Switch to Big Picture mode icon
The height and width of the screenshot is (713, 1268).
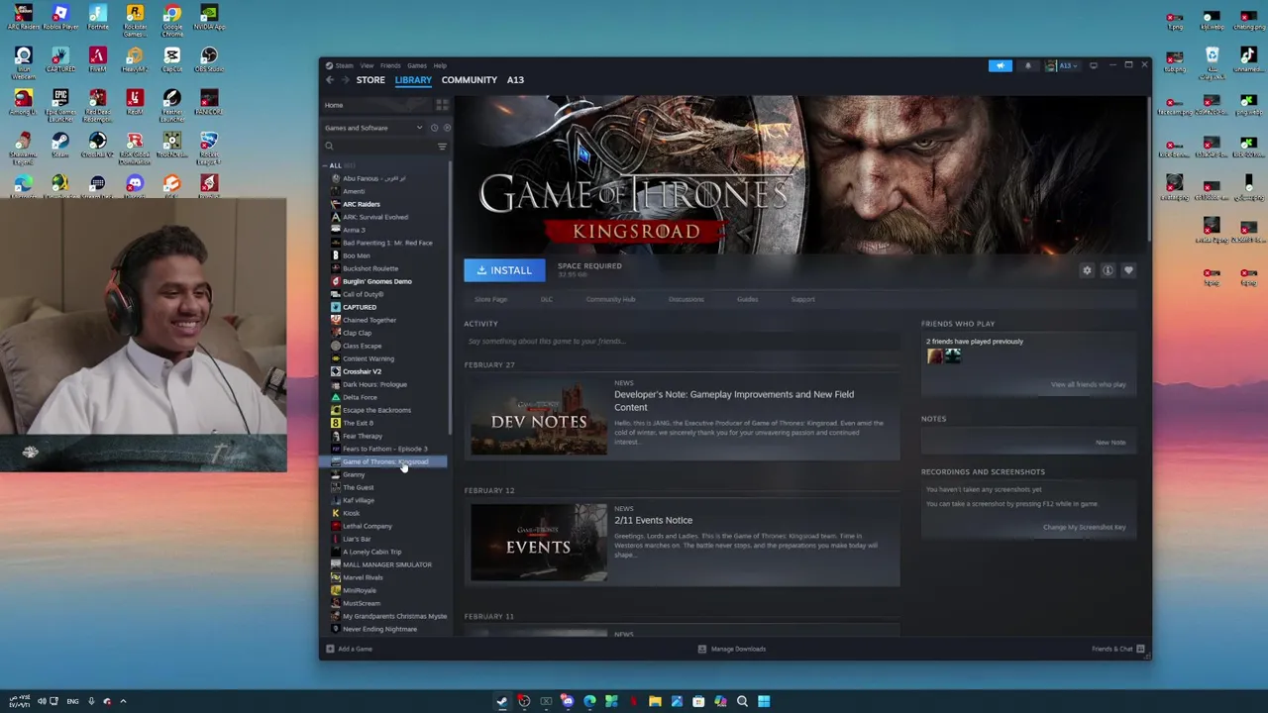coord(1094,65)
